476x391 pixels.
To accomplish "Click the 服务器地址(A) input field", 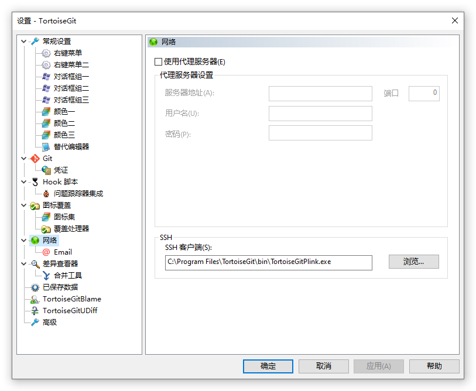I will click(x=320, y=94).
